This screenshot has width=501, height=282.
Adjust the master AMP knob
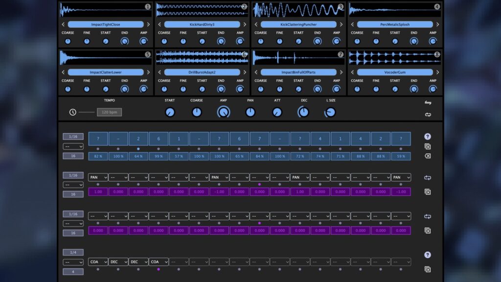[x=223, y=112]
